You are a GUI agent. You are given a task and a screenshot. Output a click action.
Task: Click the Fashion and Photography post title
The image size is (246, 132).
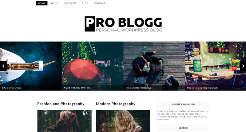pyautogui.click(x=61, y=104)
